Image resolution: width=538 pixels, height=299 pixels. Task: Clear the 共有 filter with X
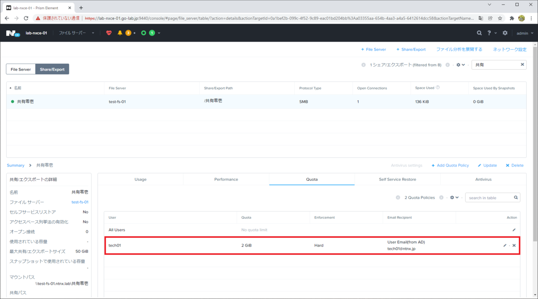(x=522, y=64)
